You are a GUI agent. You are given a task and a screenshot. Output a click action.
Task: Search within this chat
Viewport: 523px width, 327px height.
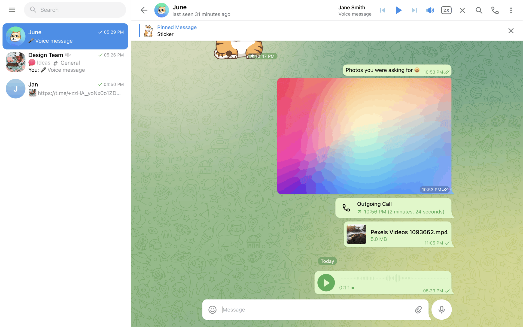click(479, 10)
